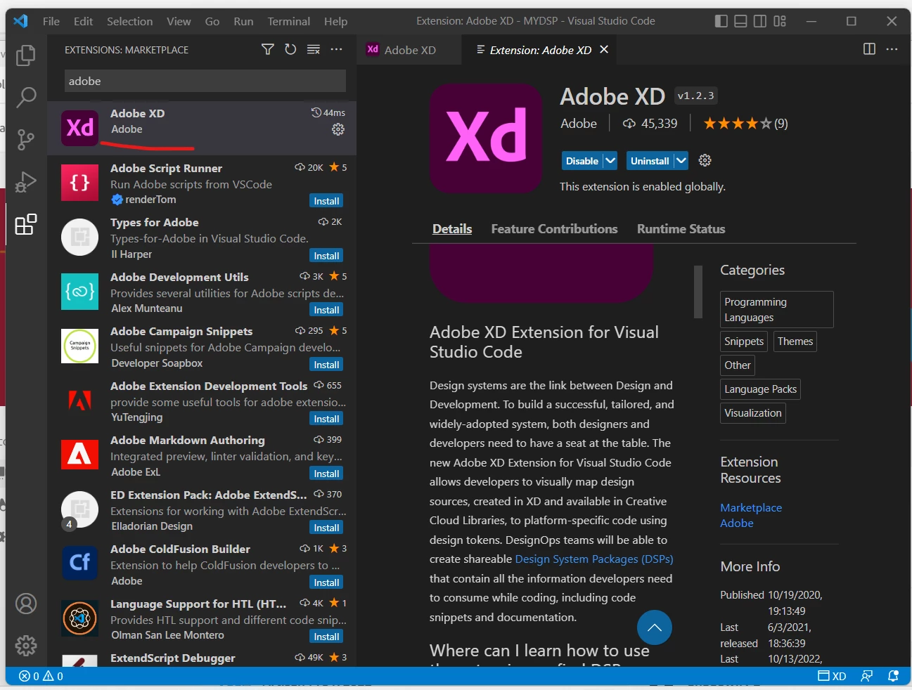Open the Marketplace resource link
Viewport: 912px width, 690px height.
pyautogui.click(x=751, y=507)
